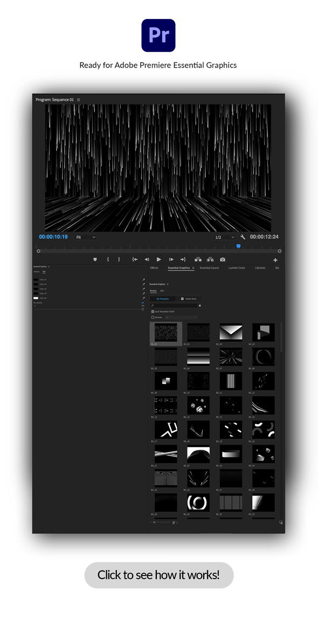Open the Program monitor panel menu

(79, 100)
